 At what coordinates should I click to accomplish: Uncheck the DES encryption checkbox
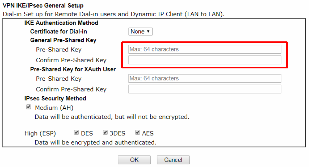(x=76, y=133)
